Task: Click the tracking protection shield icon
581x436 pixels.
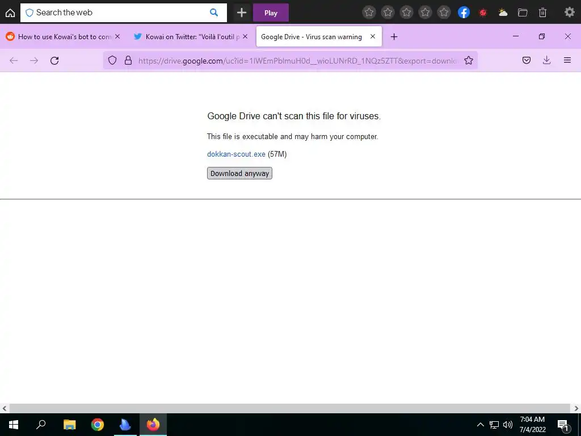Action: pyautogui.click(x=112, y=60)
